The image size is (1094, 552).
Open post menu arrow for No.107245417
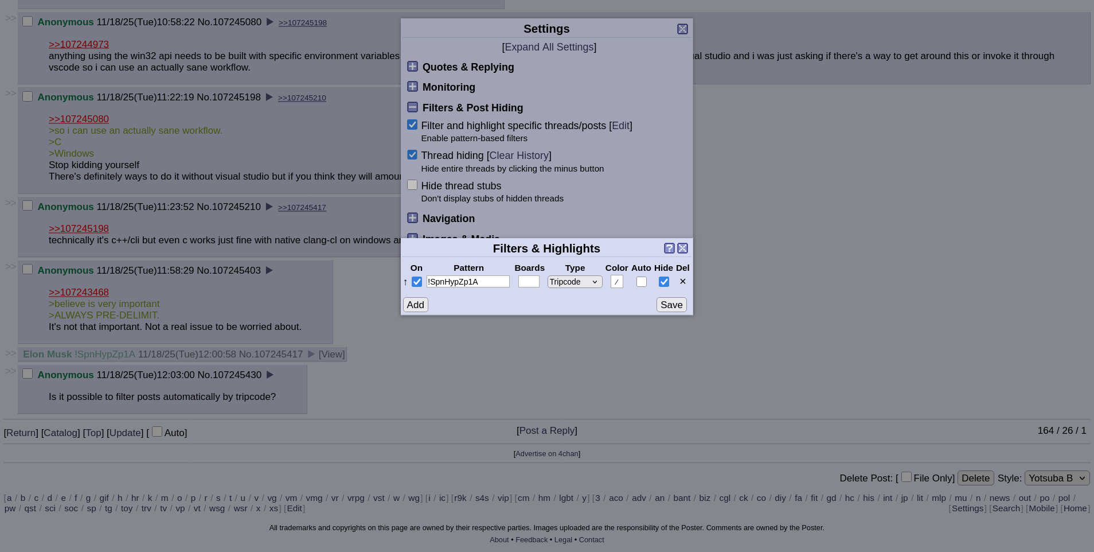tap(311, 354)
